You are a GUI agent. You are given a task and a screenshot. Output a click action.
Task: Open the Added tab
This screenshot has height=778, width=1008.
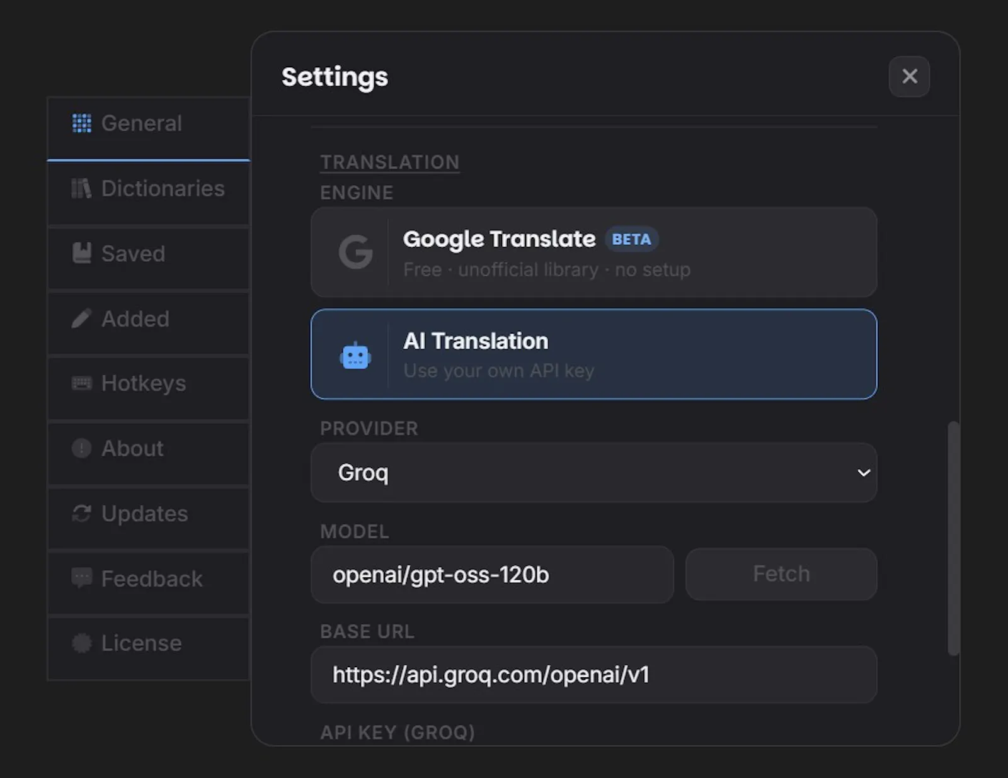[149, 323]
